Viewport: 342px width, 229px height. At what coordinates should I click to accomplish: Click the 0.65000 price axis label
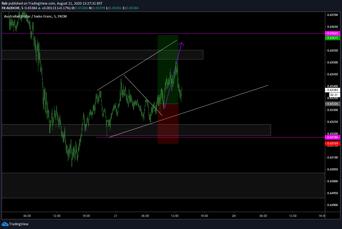pyautogui.click(x=332, y=181)
